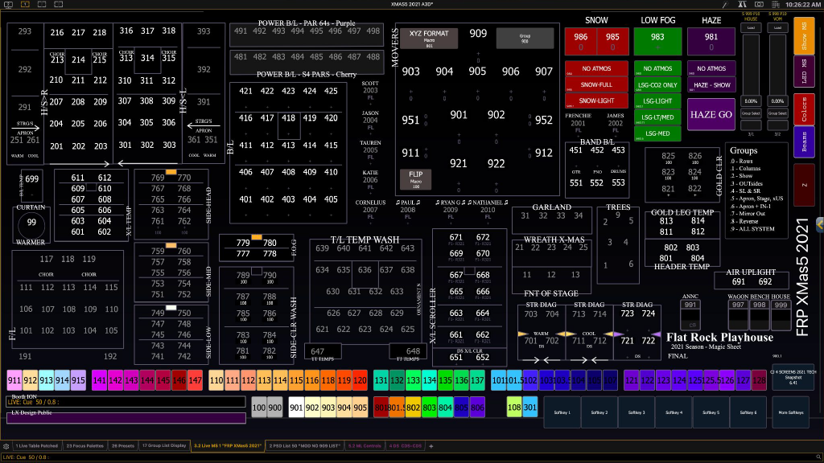Click Load button on HOUSE fader

[x=751, y=28]
